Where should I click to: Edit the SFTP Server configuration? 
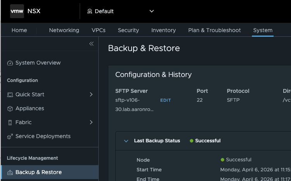pyautogui.click(x=165, y=100)
